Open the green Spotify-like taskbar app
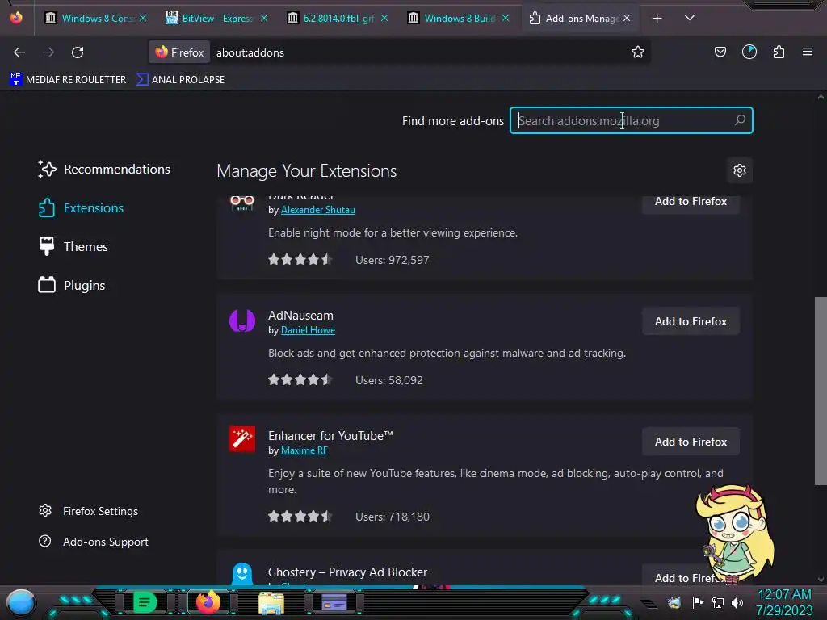The width and height of the screenshot is (827, 620). pyautogui.click(x=144, y=602)
